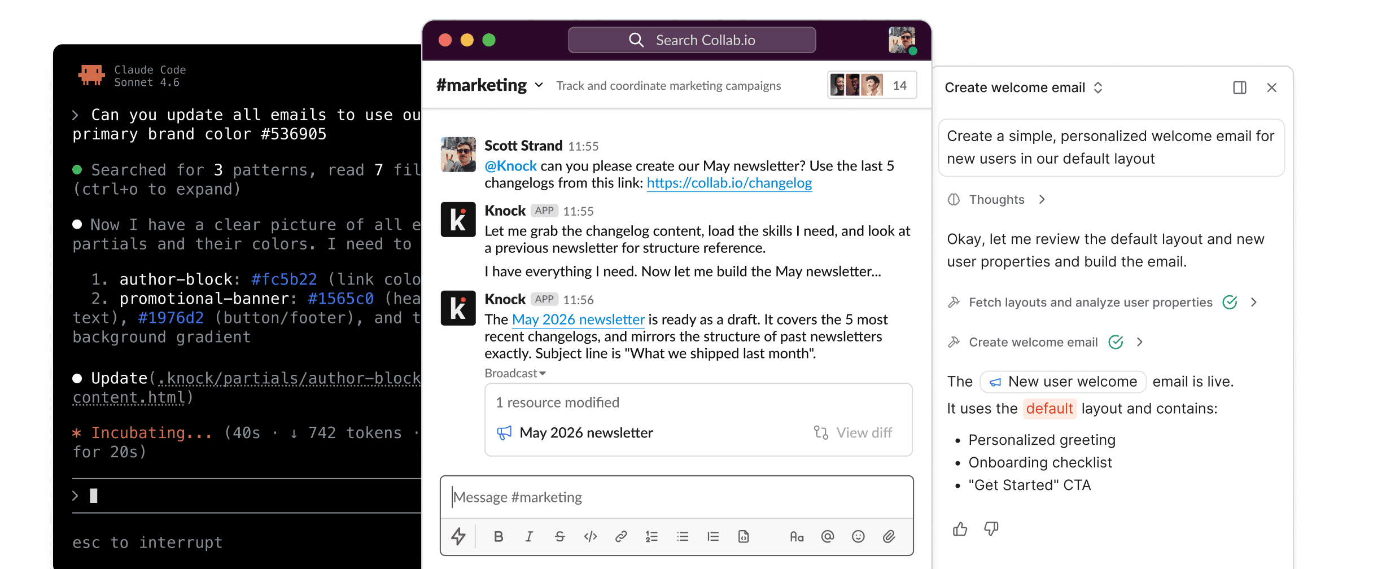Image resolution: width=1373 pixels, height=569 pixels.
Task: Expand Fetch layouts and analyze user properties step
Action: point(1254,303)
